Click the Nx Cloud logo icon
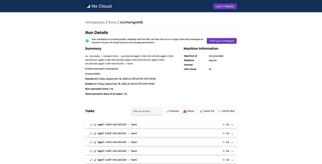This screenshot has width=322, height=164. pos(88,6)
